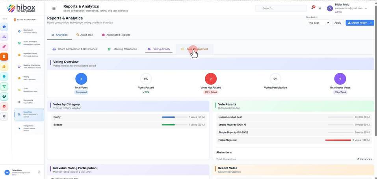The image size is (377, 179).
Task: Select the Voting Activity sub-tab
Action: click(x=159, y=49)
